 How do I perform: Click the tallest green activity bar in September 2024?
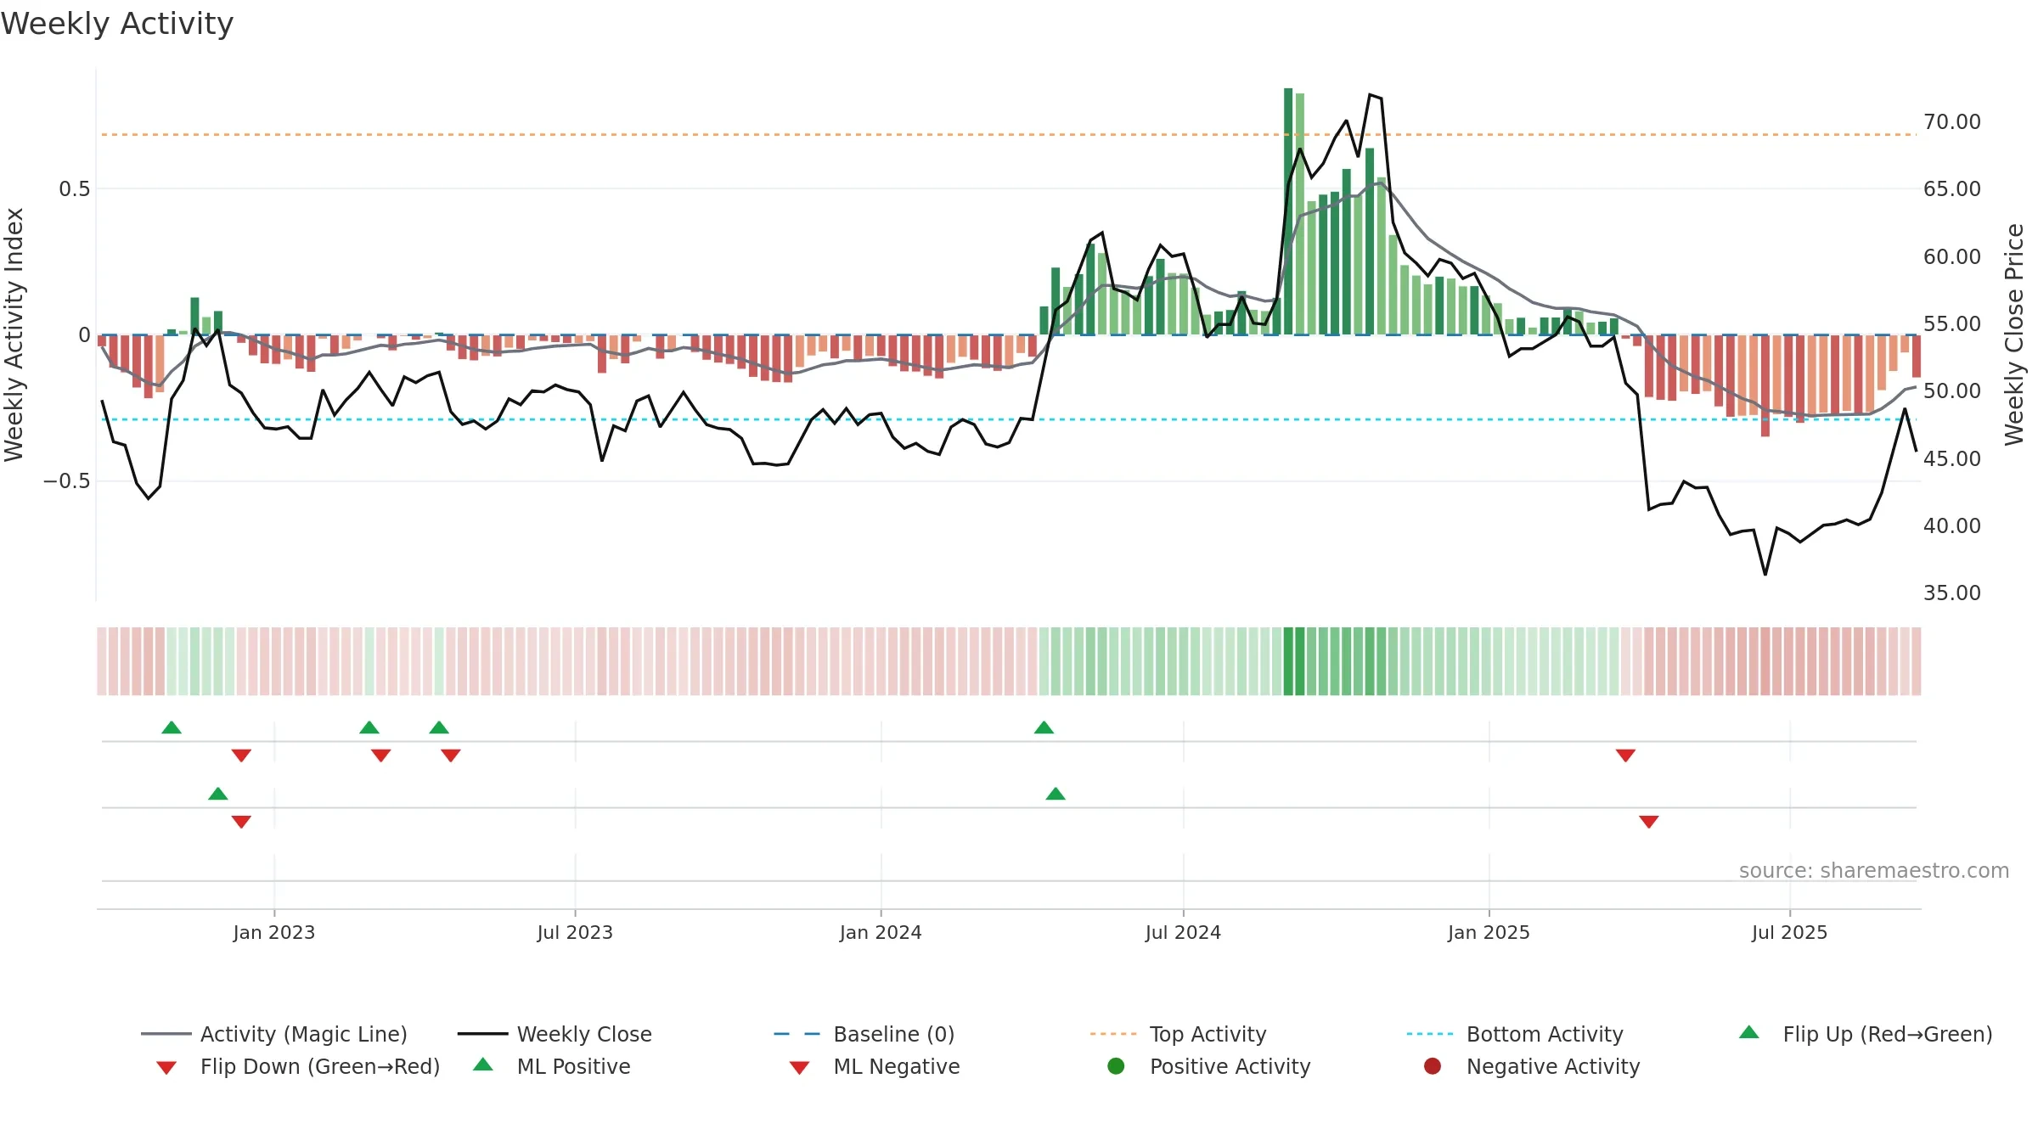point(1288,211)
